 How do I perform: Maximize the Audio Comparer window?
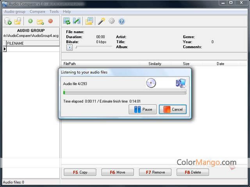[231, 3]
